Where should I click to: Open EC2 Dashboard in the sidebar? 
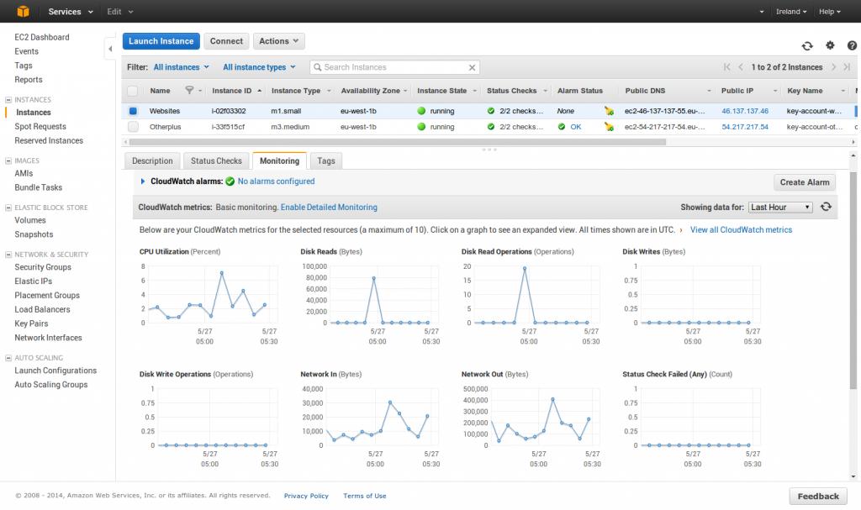pyautogui.click(x=42, y=37)
